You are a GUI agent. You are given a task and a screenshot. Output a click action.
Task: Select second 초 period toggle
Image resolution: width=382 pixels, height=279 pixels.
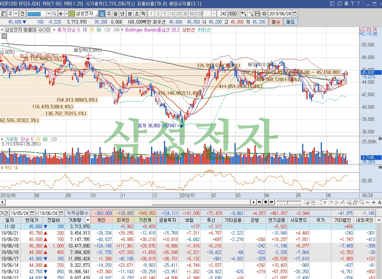tap(137, 14)
